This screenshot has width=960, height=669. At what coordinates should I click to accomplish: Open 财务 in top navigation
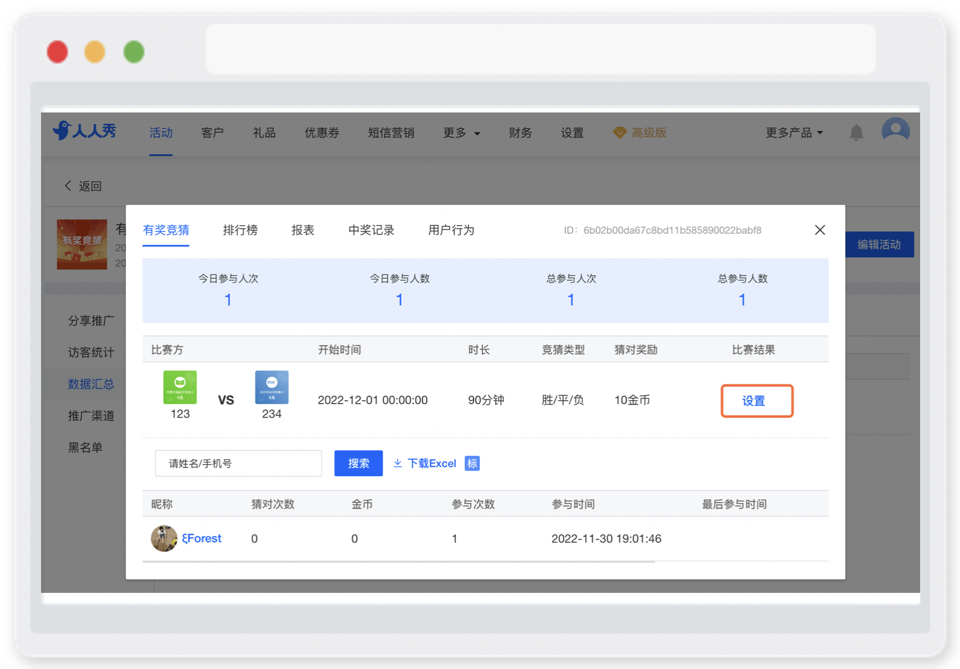point(520,133)
